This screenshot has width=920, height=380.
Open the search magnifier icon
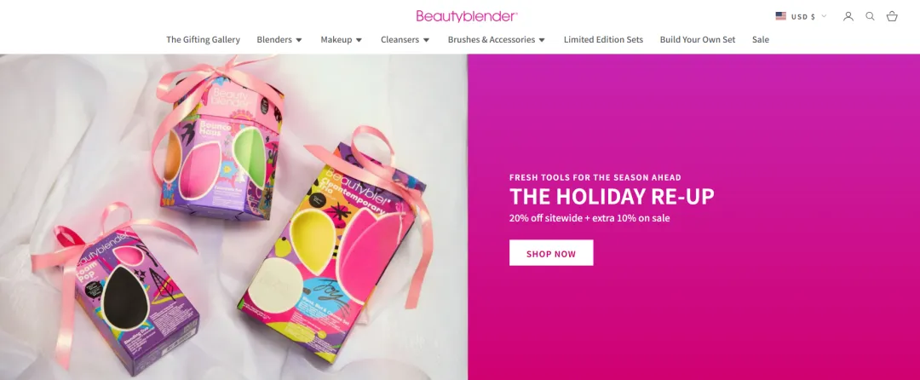(870, 16)
